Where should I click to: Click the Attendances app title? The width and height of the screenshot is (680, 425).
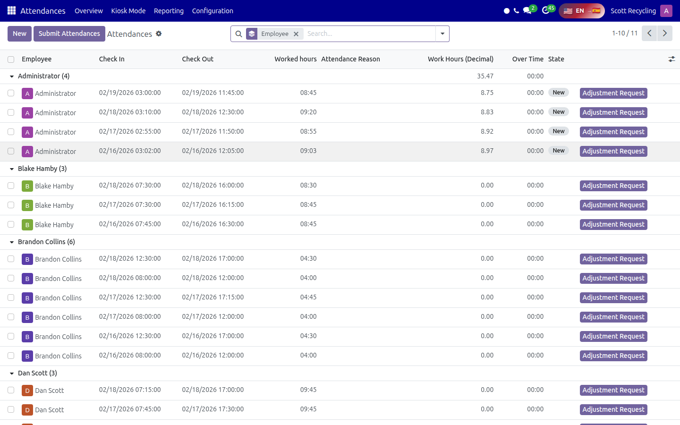pyautogui.click(x=43, y=10)
